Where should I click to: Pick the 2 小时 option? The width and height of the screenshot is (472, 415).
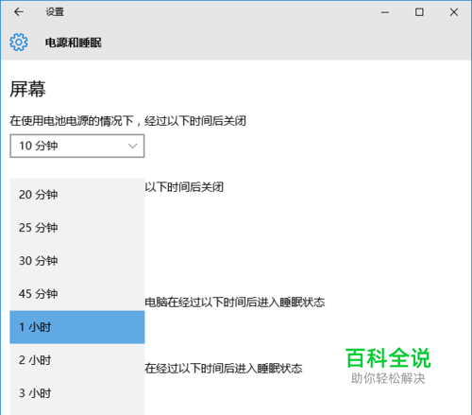tap(77, 360)
